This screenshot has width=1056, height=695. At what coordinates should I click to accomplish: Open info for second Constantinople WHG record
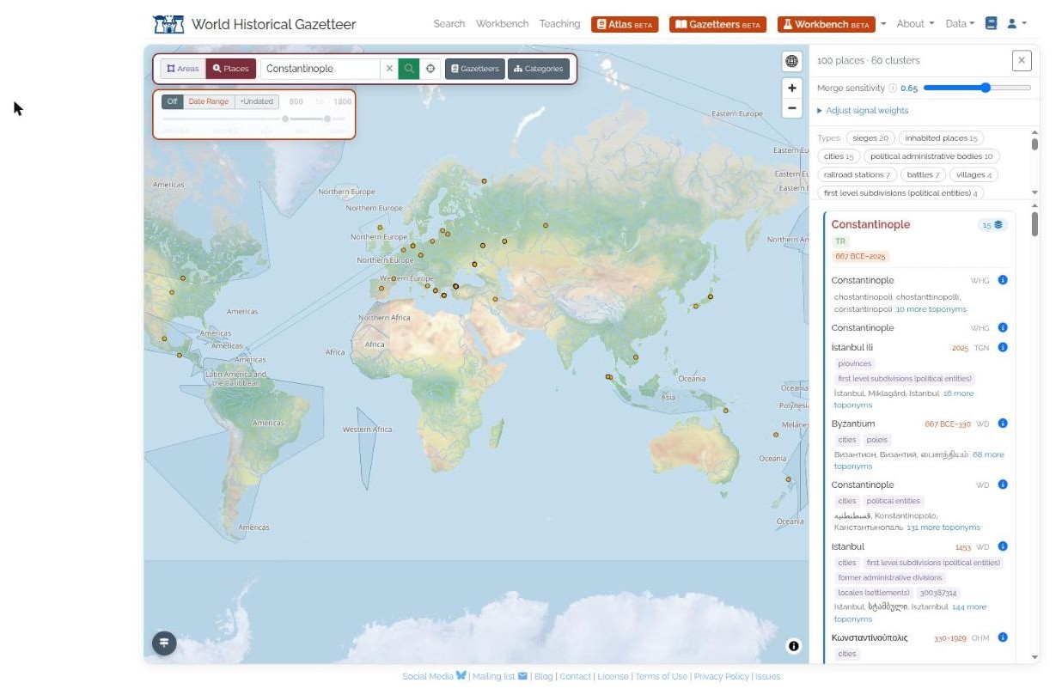tap(1003, 327)
